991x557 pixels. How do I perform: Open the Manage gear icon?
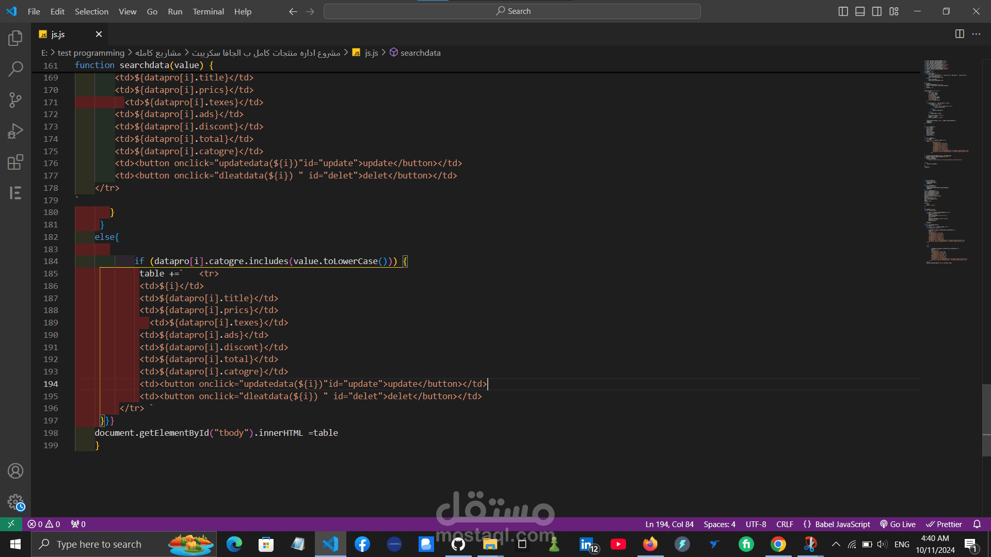[15, 502]
